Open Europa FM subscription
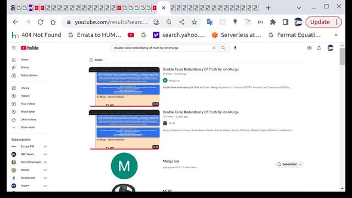Image resolution: width=352 pixels, height=198 pixels. click(27, 146)
